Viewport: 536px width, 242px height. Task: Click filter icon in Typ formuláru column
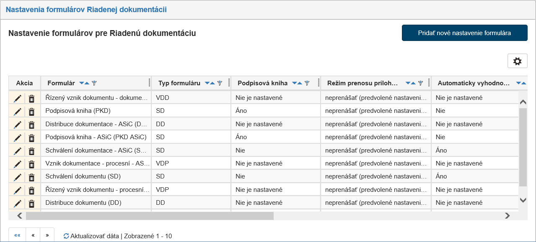(220, 83)
